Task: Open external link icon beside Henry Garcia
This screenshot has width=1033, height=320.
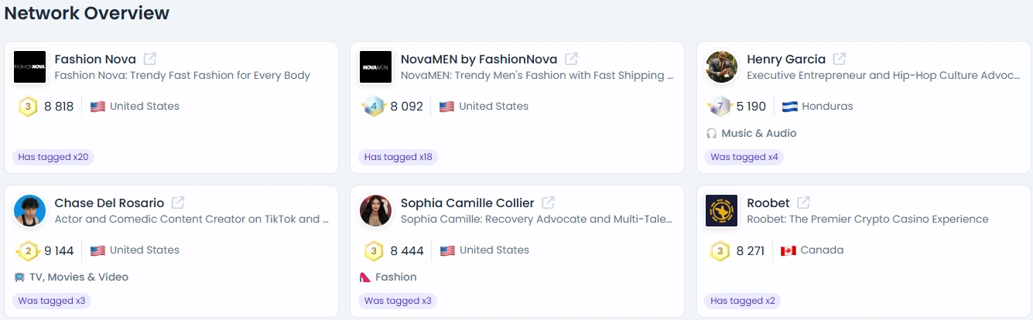Action: [x=840, y=59]
